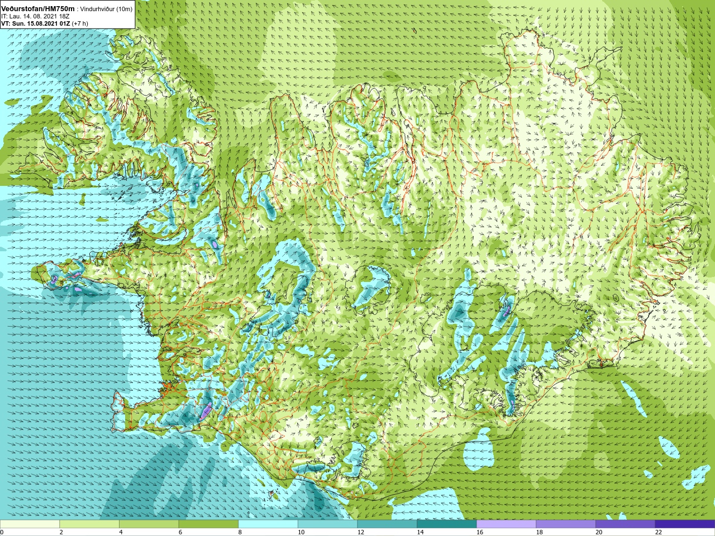Click the 2–4 light green legend swatch
715x536 pixels.
(x=89, y=524)
